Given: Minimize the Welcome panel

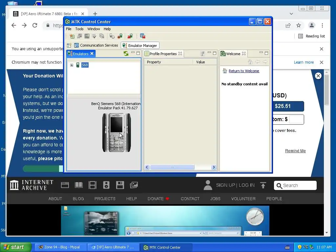Looking at the screenshot, I should click(261, 52).
